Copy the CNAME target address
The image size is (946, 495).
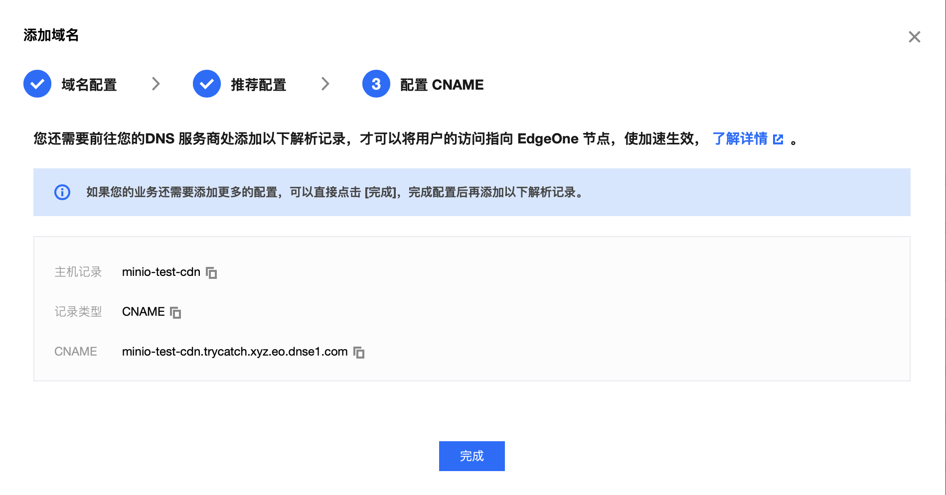[359, 352]
